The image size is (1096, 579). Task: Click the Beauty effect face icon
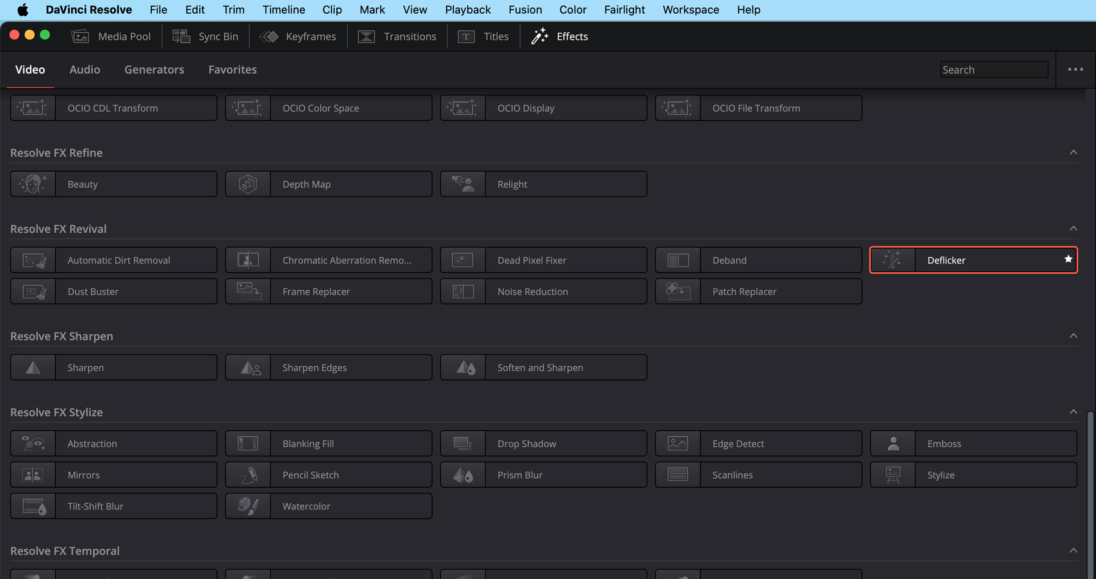[33, 184]
